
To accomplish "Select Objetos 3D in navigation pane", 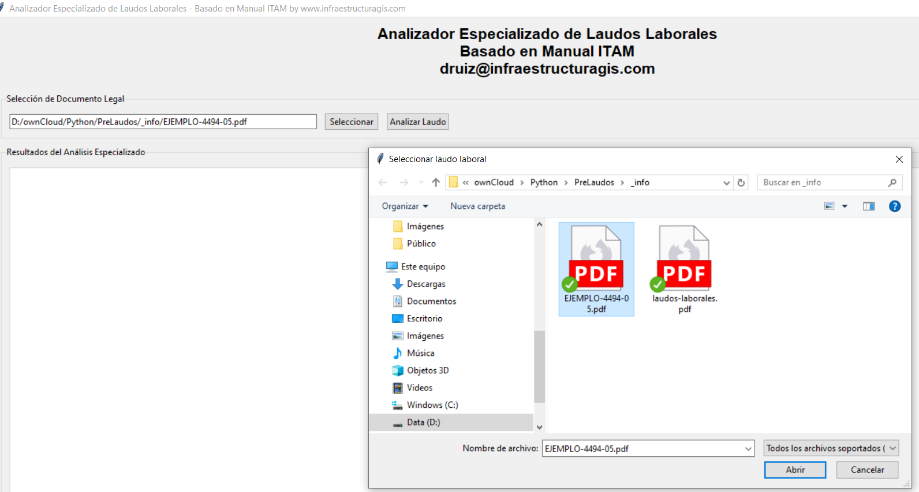I will [428, 370].
